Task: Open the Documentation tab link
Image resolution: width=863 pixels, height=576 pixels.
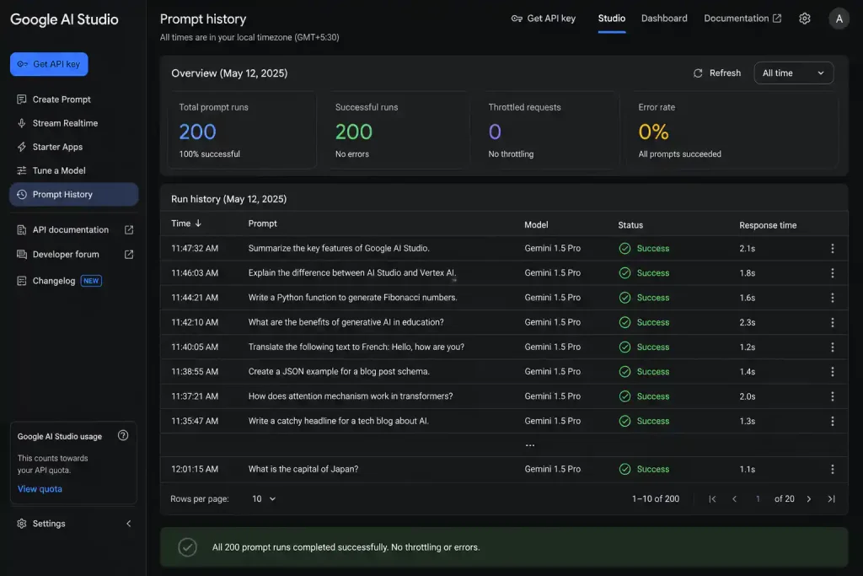Action: coord(742,19)
